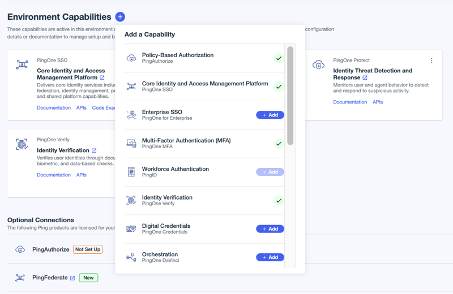Add the Orchestration capability

click(270, 257)
